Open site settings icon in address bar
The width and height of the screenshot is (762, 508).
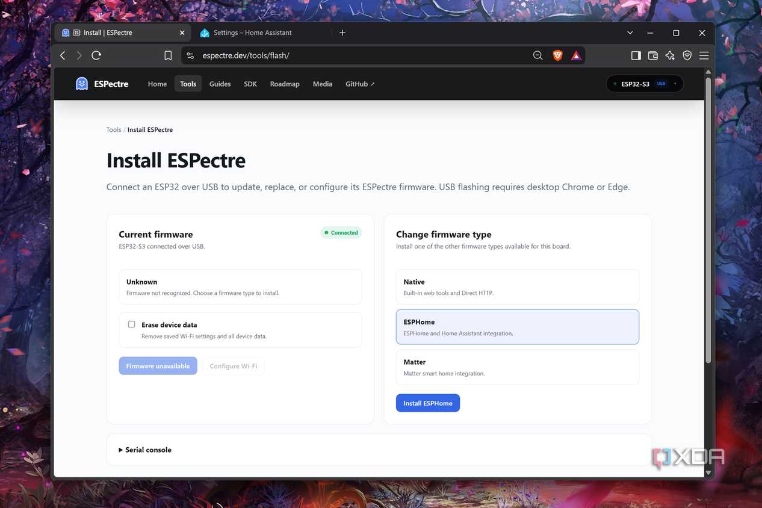pos(190,55)
